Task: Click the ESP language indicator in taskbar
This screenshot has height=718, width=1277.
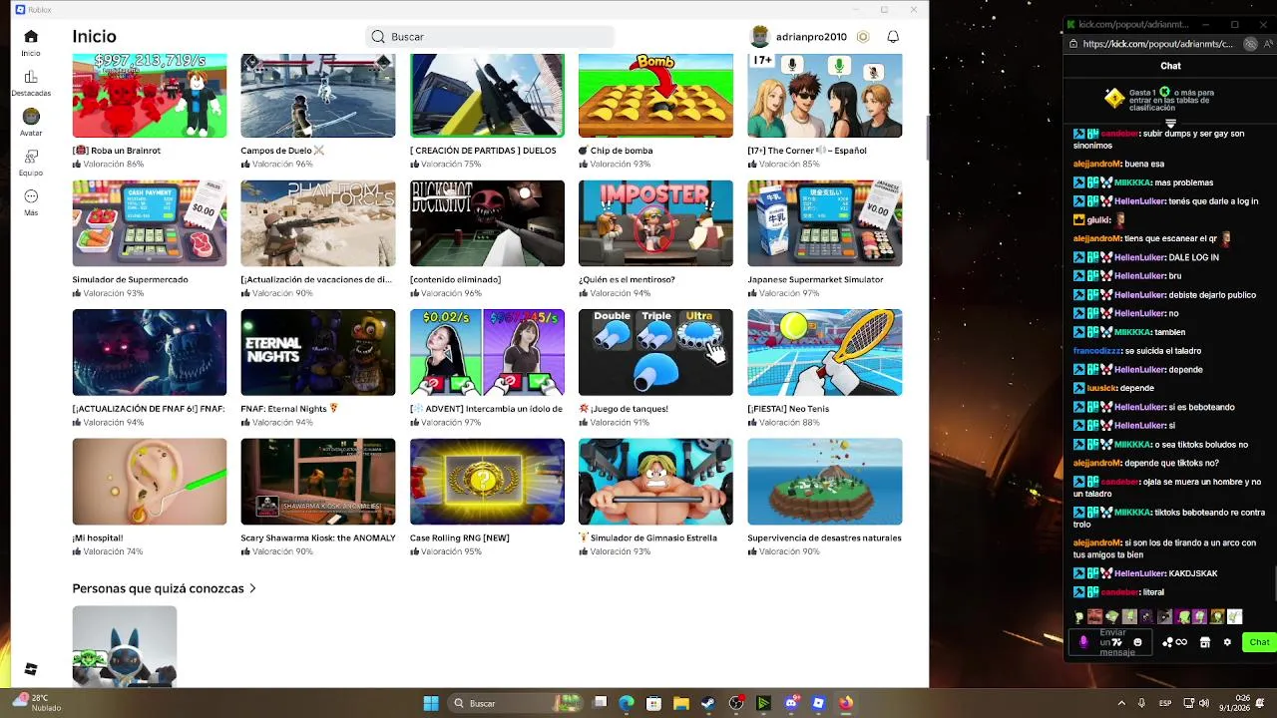Action: click(1165, 703)
